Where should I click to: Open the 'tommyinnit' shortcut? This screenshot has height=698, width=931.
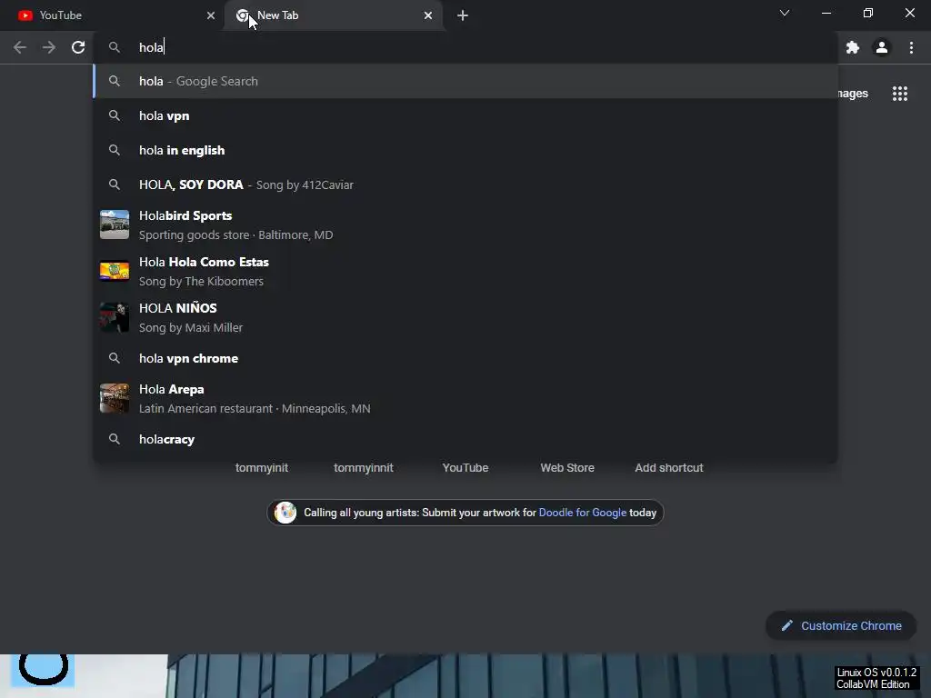click(x=364, y=468)
